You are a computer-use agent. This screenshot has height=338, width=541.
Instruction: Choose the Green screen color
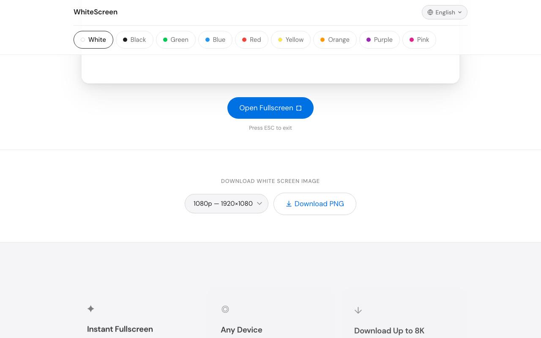pyautogui.click(x=176, y=40)
